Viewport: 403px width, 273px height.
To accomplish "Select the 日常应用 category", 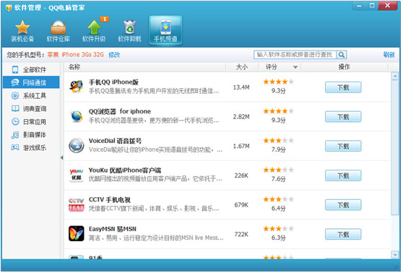I will coord(31,121).
